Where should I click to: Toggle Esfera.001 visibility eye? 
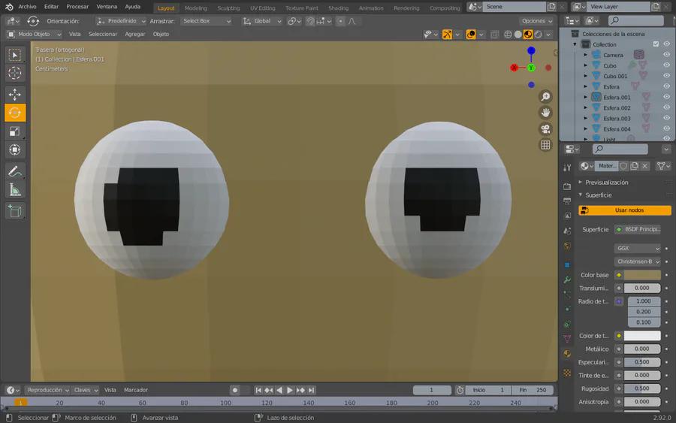point(666,97)
